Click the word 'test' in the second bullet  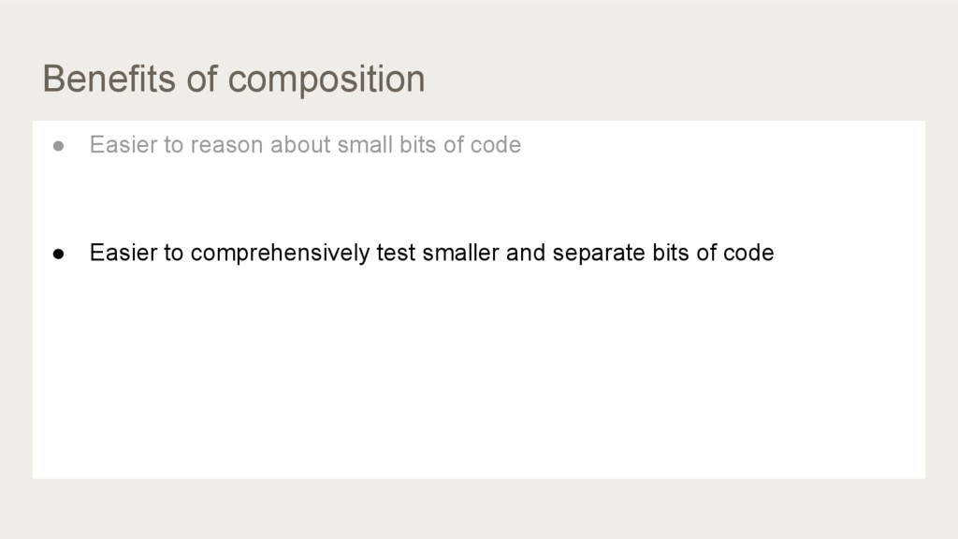click(396, 253)
